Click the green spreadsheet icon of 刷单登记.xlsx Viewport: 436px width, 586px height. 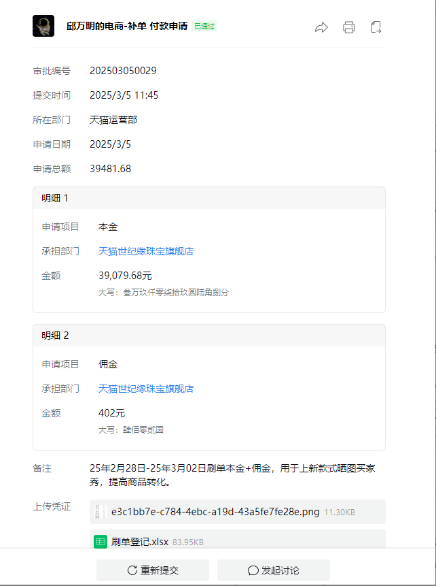(x=101, y=542)
